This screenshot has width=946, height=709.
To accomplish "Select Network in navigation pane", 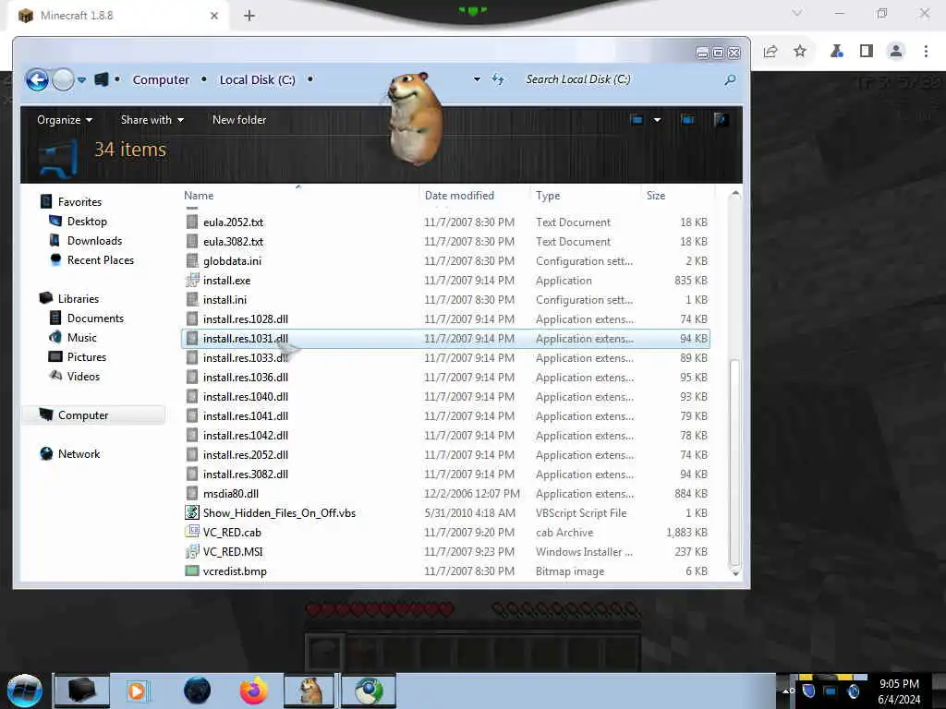I will (79, 453).
